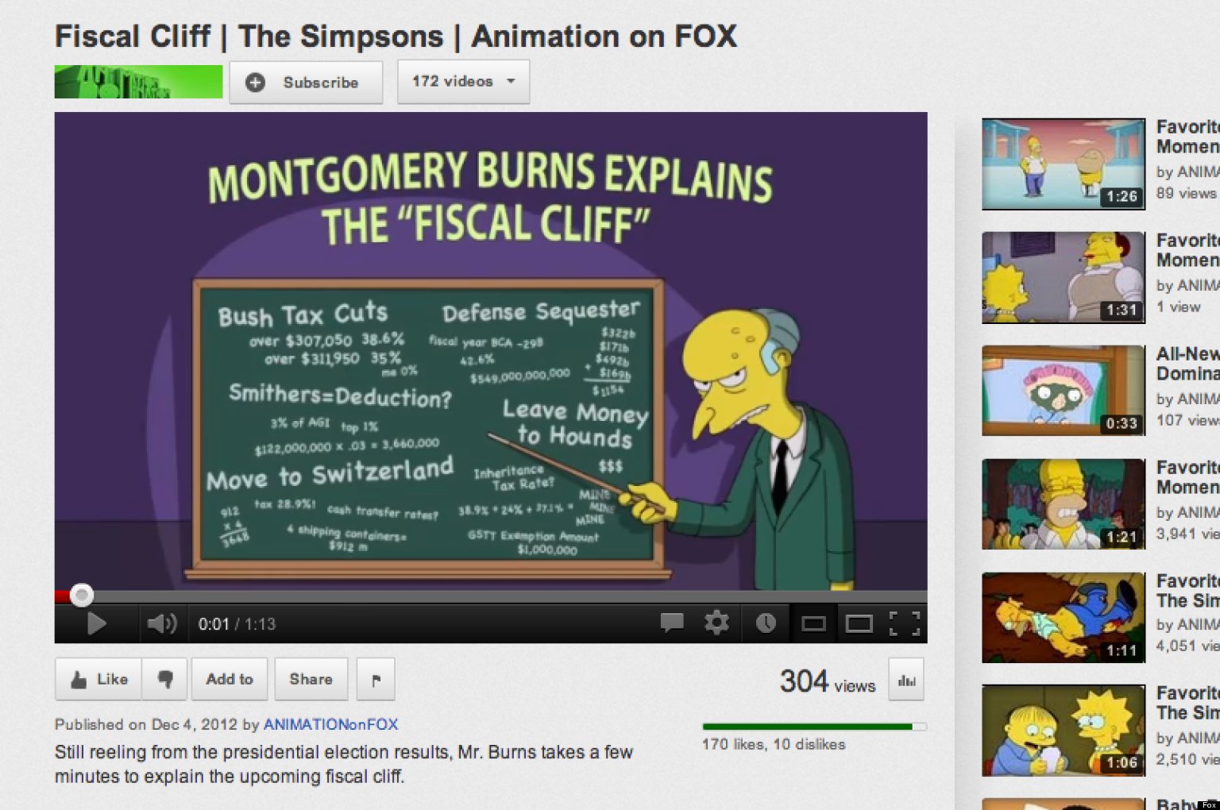
Task: Enter fullscreen mode icon
Action: (x=905, y=623)
